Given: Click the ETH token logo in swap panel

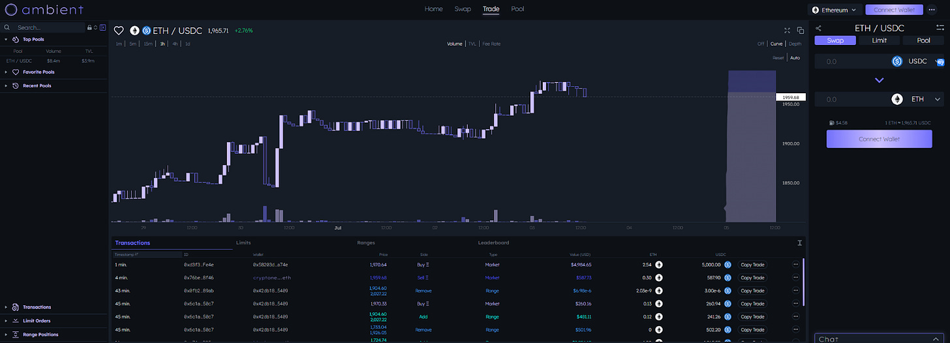Looking at the screenshot, I should point(897,99).
